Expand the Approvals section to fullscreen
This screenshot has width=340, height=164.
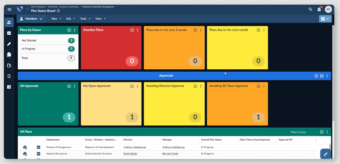click(322, 76)
